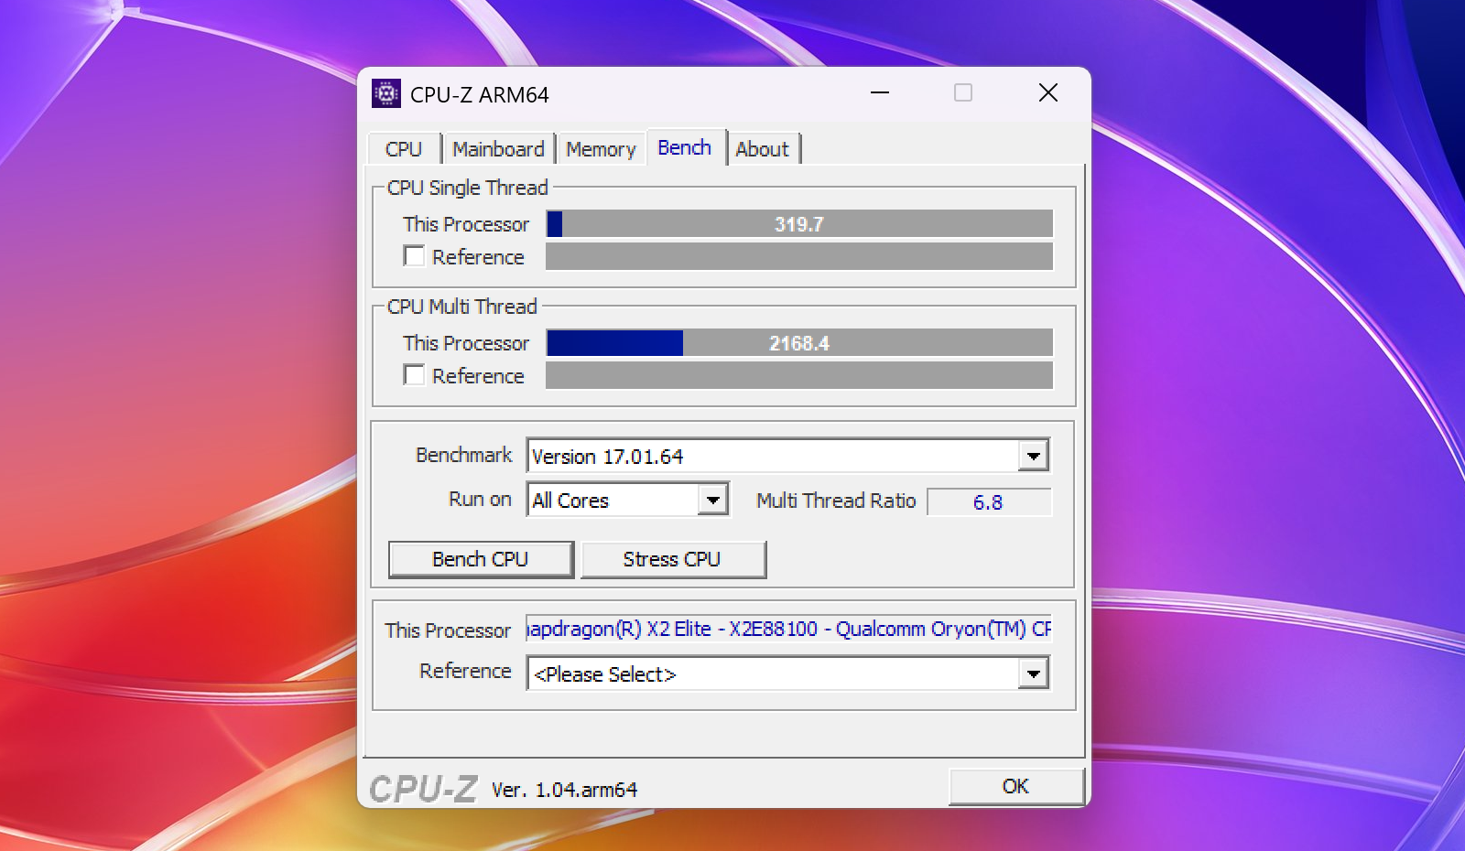
Task: Open the Run on cores dropdown
Action: tap(712, 500)
